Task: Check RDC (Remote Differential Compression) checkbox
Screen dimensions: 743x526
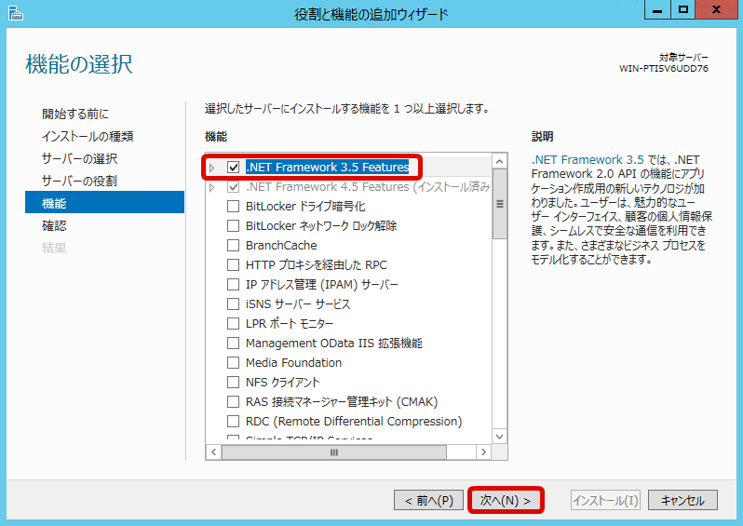Action: point(233,421)
